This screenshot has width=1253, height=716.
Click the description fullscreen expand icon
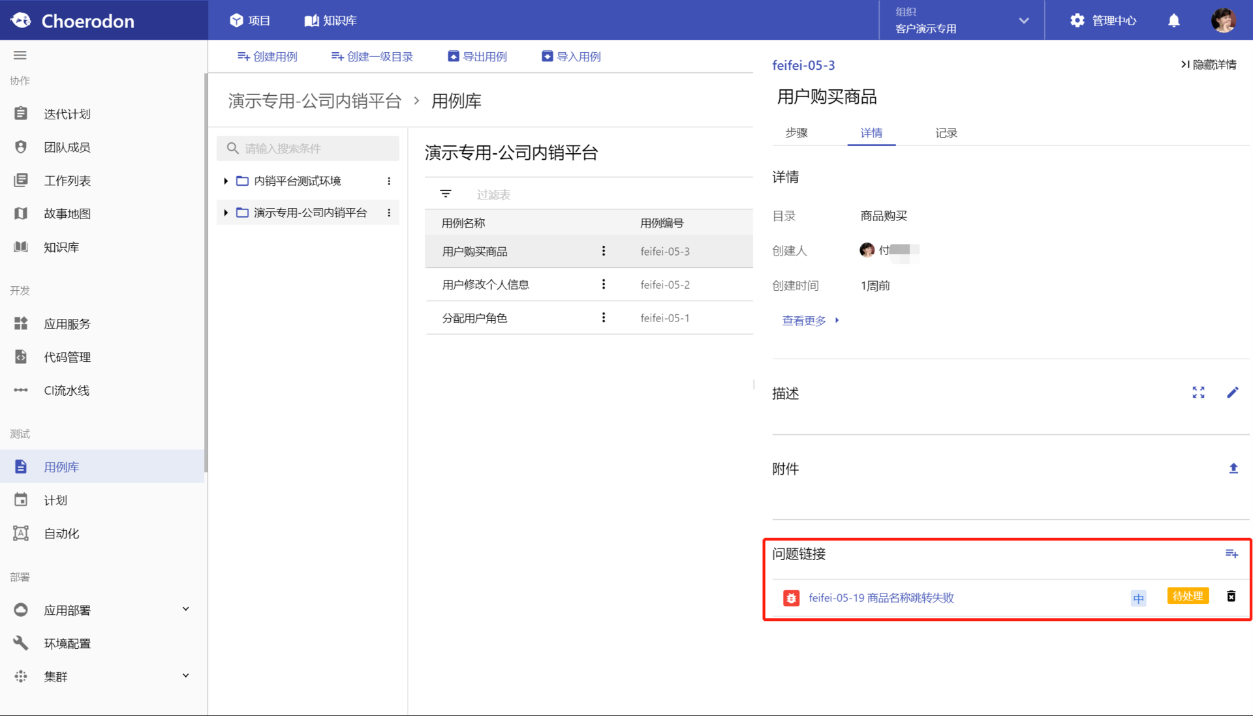(x=1198, y=393)
